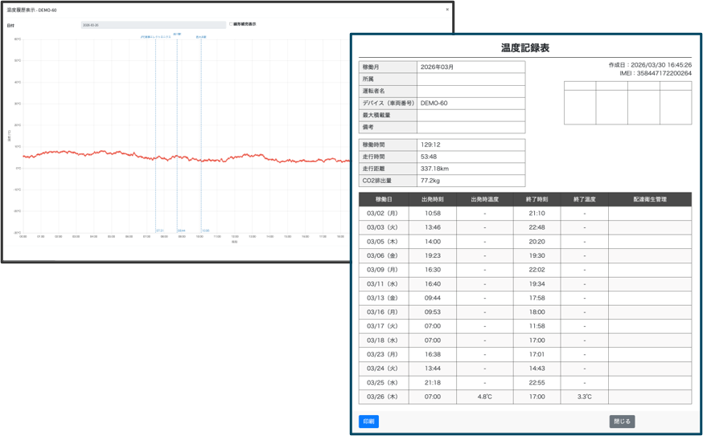Click the 00:00 label on graph time axis
The height and width of the screenshot is (436, 703).
coord(23,236)
